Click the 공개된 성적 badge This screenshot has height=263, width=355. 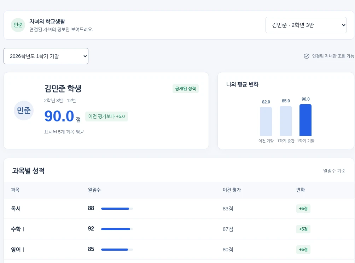(x=185, y=89)
